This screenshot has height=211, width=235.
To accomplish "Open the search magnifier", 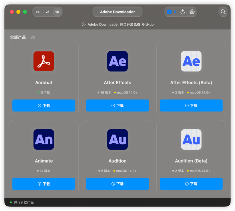I will 223,12.
